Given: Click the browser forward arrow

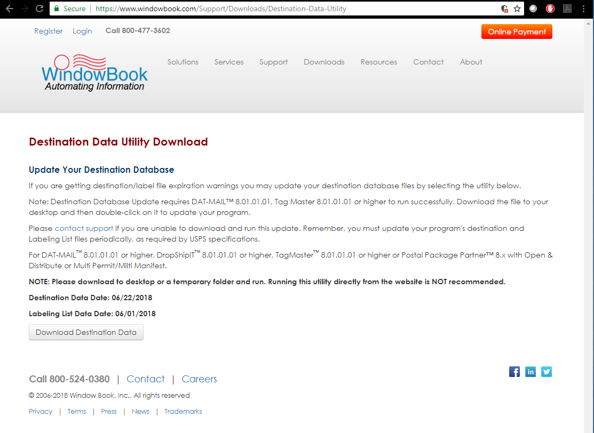Looking at the screenshot, I should click(25, 9).
